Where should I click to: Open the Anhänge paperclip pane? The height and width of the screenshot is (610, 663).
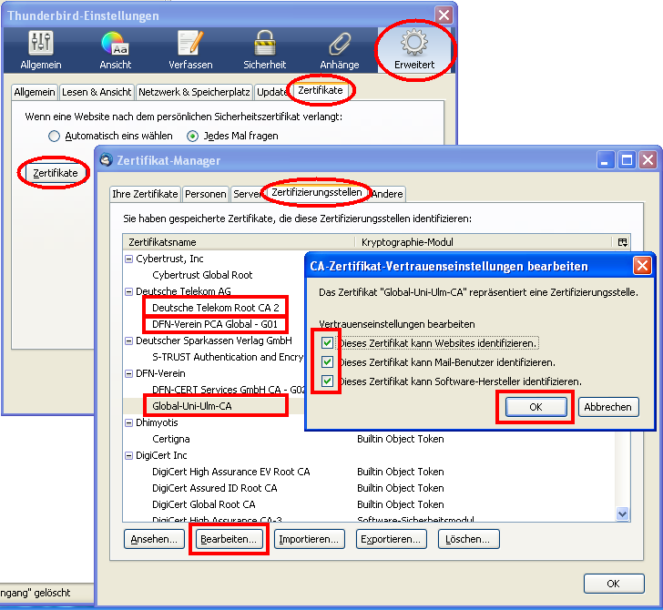click(340, 50)
